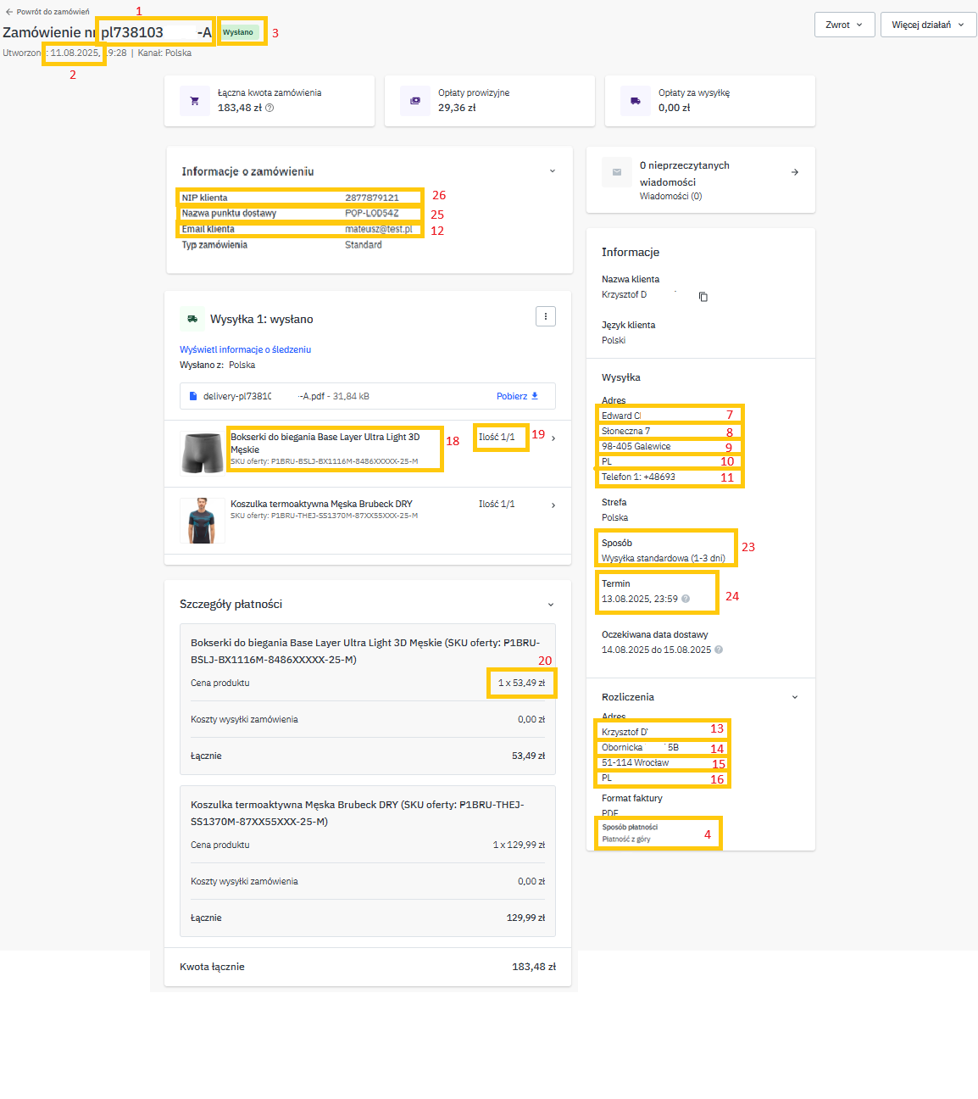Expand the Bokserki do biegania item row
The image size is (978, 1099).
point(553,438)
